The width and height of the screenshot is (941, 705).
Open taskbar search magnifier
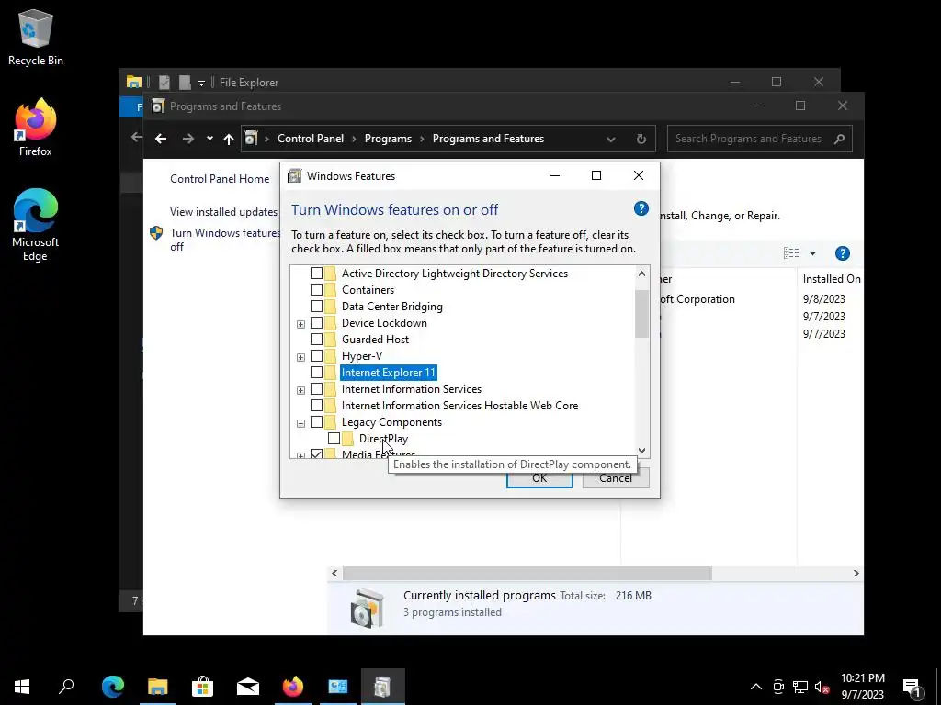(66, 687)
